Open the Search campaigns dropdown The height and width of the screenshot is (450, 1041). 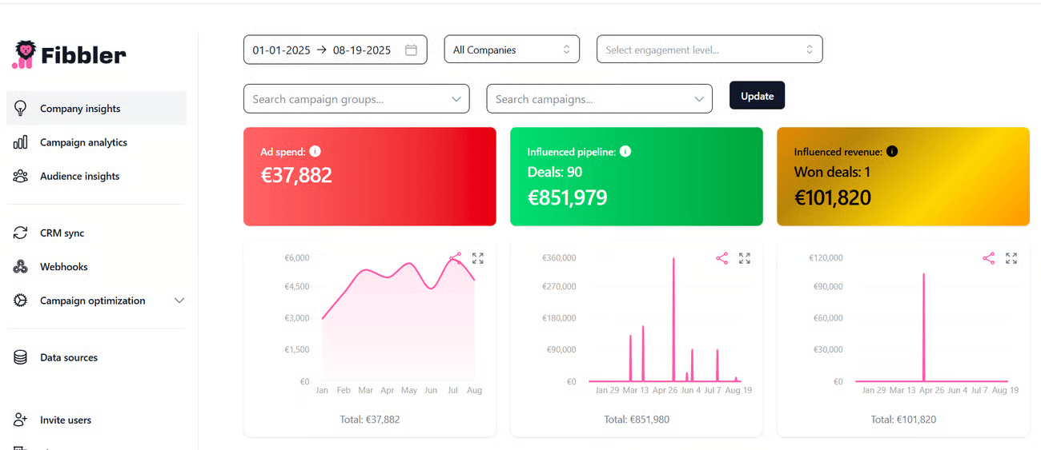pyautogui.click(x=599, y=99)
